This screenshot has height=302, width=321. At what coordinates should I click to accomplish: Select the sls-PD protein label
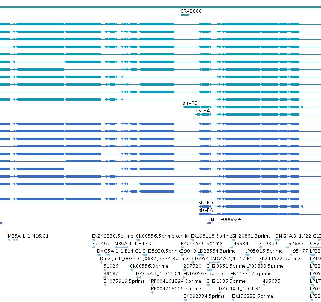[206, 203]
